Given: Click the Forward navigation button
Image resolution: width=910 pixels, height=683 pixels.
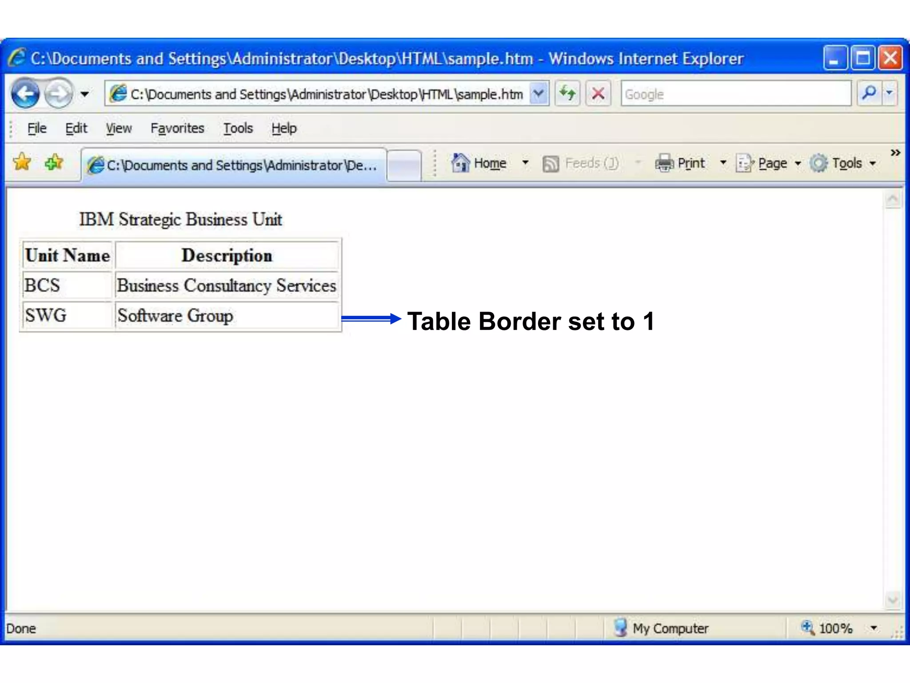Looking at the screenshot, I should coord(59,93).
